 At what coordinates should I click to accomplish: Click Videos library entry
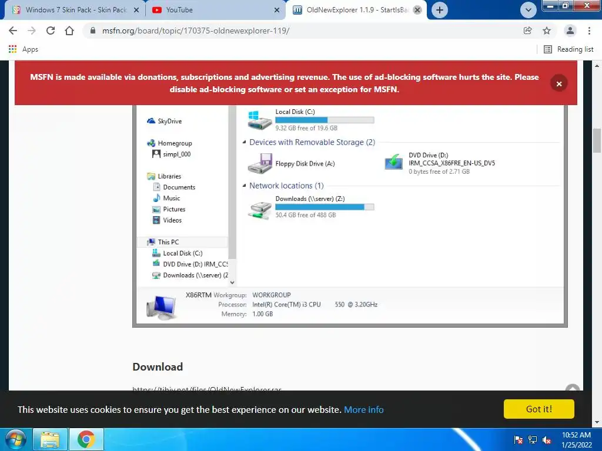coord(167,220)
